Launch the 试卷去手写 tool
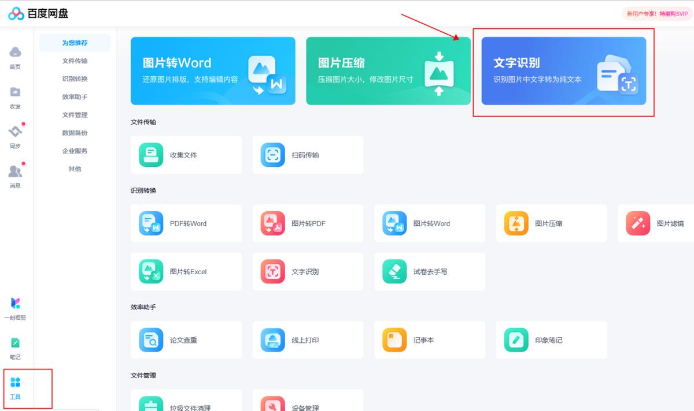This screenshot has height=411, width=694. (429, 271)
